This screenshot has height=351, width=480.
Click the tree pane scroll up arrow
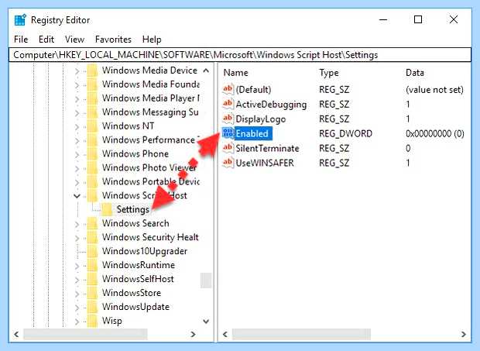pyautogui.click(x=206, y=71)
